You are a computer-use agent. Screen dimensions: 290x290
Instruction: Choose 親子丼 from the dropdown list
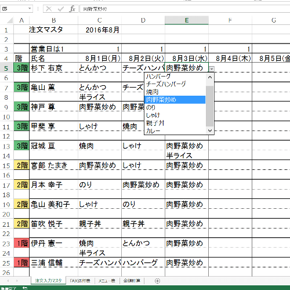[175, 123]
